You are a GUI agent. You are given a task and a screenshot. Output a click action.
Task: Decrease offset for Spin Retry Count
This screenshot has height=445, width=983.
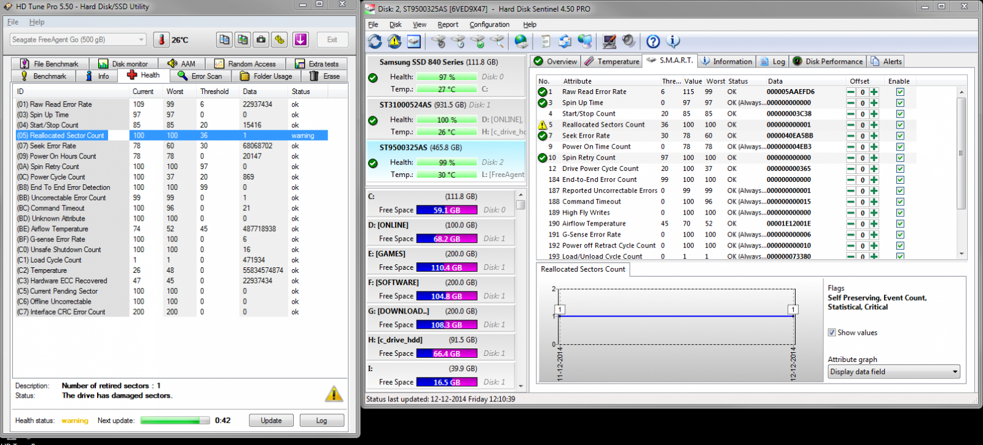click(851, 158)
